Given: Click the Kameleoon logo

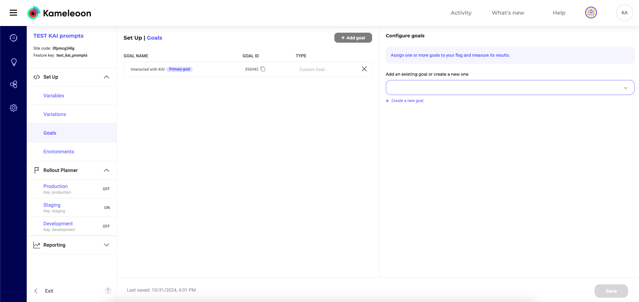Looking at the screenshot, I should pyautogui.click(x=59, y=13).
